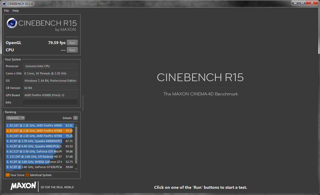Click the Identical System brown legend swatch
Viewport: 320px width, 195px height.
(x=27, y=175)
